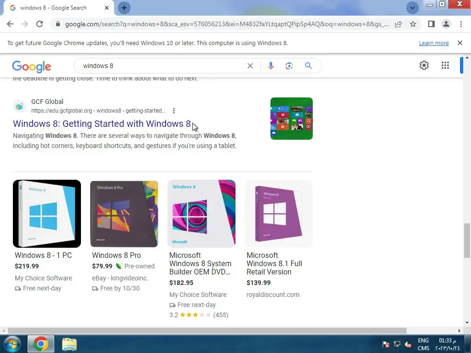Open System Builder OEM DVD product image

[x=201, y=214]
